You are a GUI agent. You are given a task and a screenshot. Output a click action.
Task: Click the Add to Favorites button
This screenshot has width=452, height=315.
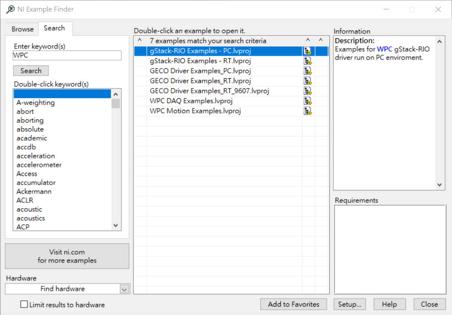point(293,304)
